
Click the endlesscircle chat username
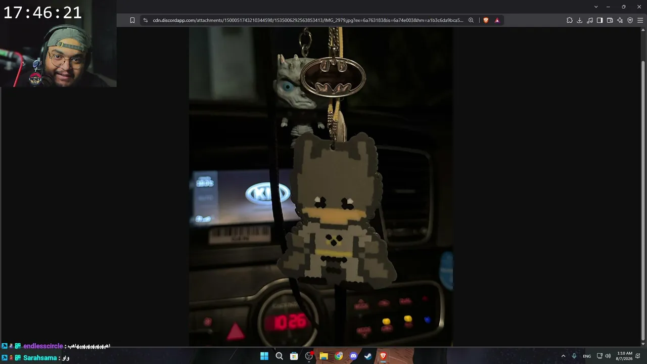pos(43,346)
